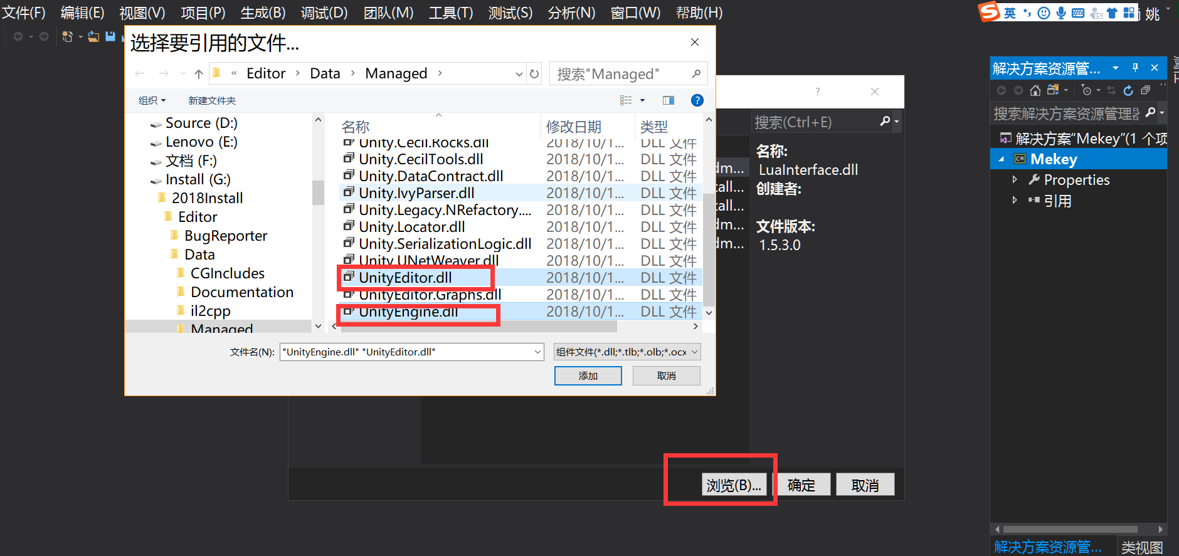Open the 文件(F) menu
This screenshot has height=556, width=1179.
(x=24, y=13)
